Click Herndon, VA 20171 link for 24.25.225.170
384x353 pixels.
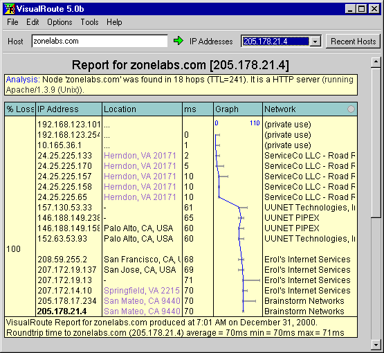coord(140,166)
